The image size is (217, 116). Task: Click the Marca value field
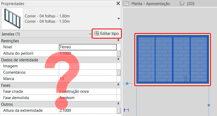click(87, 79)
